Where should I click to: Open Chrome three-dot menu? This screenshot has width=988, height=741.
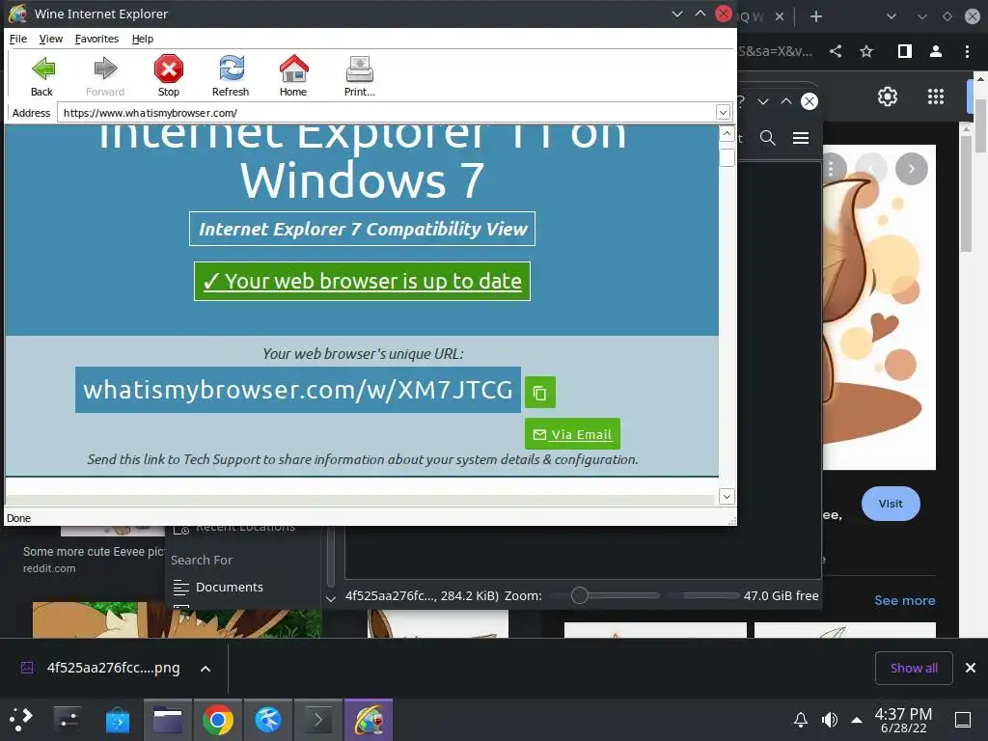[967, 51]
